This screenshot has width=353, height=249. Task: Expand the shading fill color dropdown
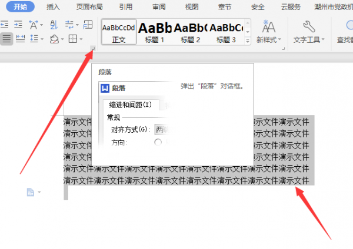point(63,39)
